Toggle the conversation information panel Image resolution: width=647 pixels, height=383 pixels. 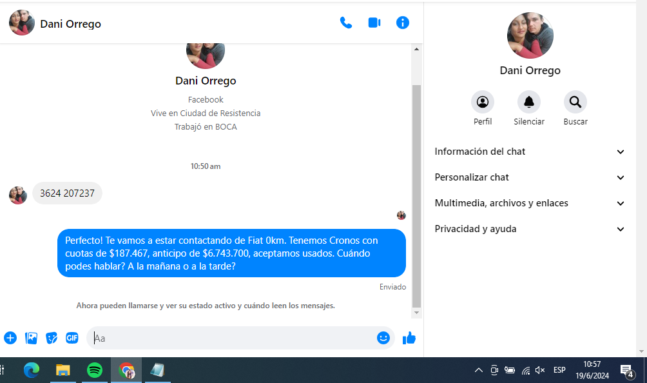[x=403, y=23]
